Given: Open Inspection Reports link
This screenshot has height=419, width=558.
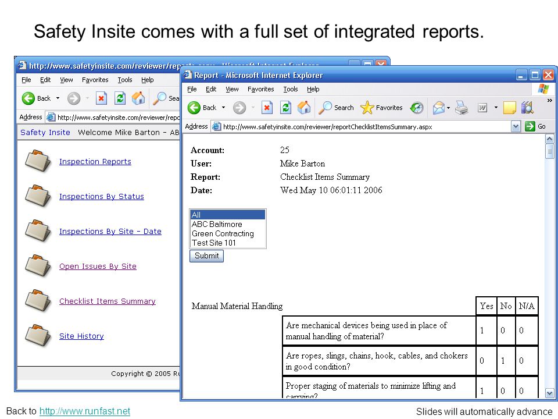Looking at the screenshot, I should point(95,161).
